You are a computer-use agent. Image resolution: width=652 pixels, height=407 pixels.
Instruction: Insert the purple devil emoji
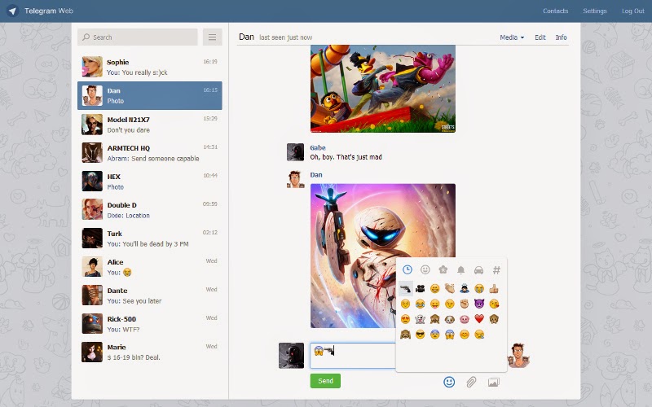point(479,304)
